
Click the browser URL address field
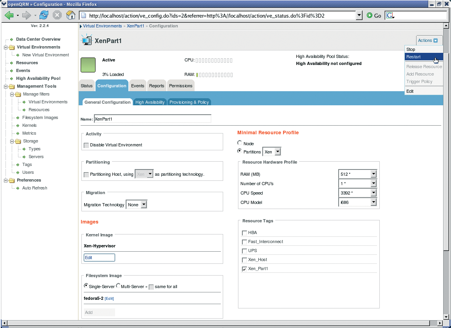point(218,16)
